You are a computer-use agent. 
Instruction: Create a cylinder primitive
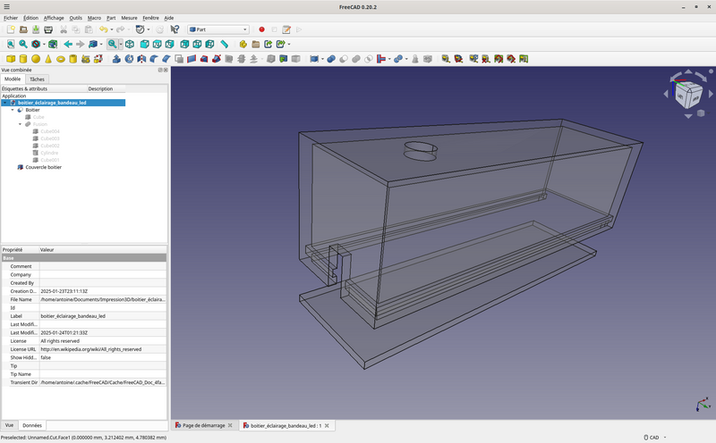[23, 59]
